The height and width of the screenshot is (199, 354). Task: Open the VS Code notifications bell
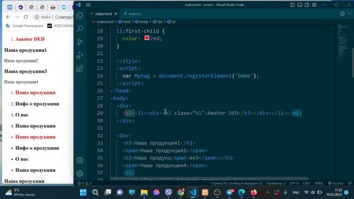pyautogui.click(x=350, y=183)
